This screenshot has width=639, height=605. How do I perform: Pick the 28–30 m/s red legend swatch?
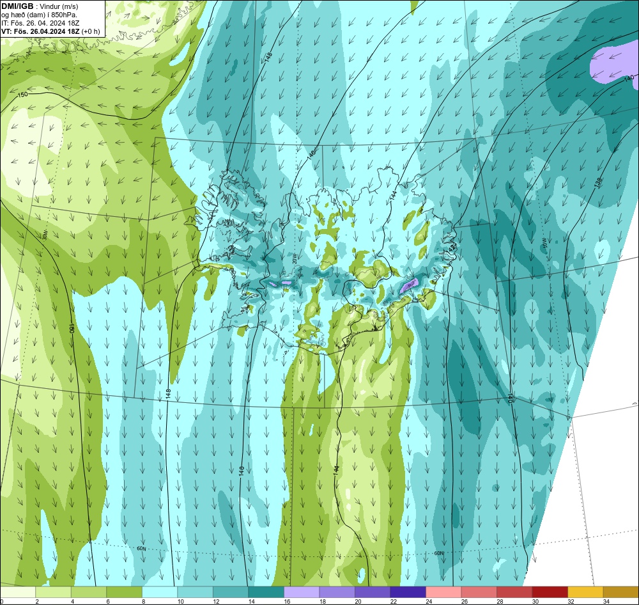(514, 592)
